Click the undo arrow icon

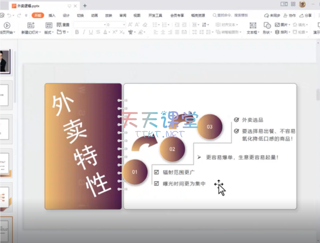pos(10,15)
